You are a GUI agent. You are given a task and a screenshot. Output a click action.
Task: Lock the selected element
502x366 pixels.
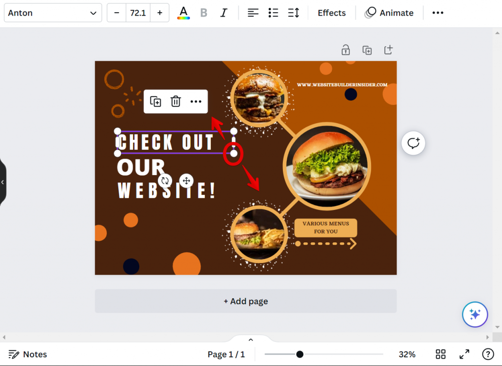(346, 50)
